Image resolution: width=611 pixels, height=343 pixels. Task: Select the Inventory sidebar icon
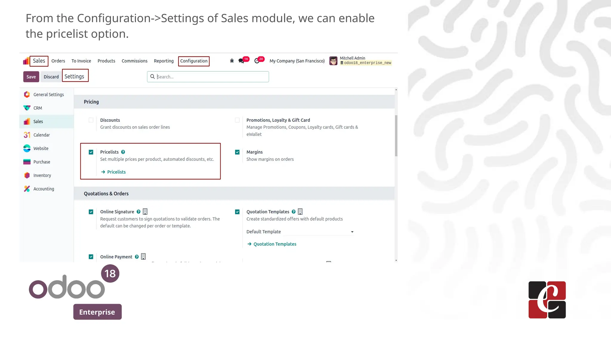pyautogui.click(x=27, y=175)
